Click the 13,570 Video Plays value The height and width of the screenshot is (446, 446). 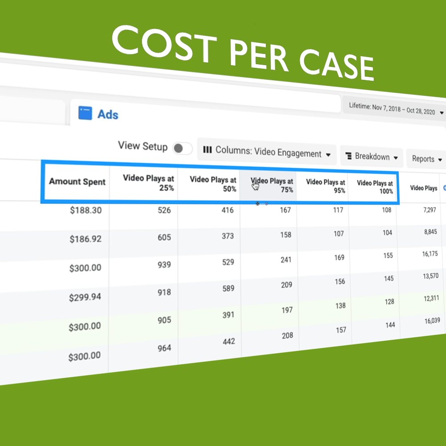[431, 276]
